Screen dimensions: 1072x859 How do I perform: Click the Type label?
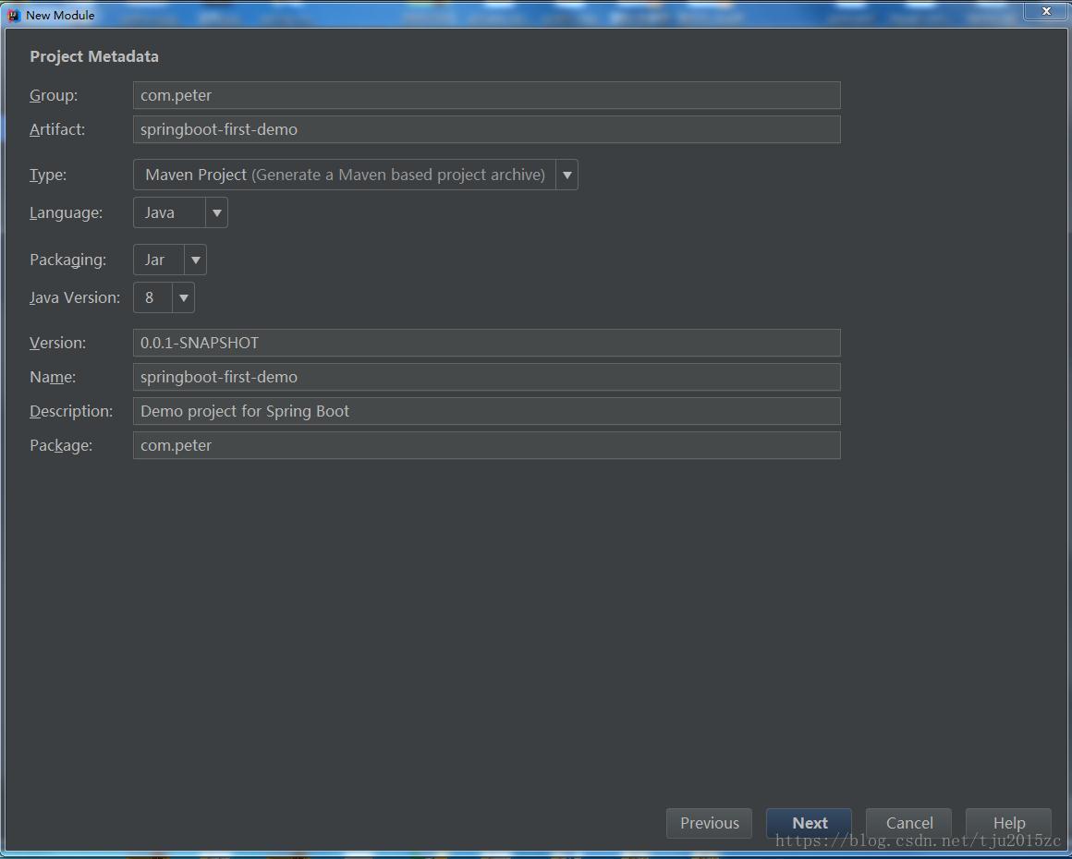[x=48, y=175]
